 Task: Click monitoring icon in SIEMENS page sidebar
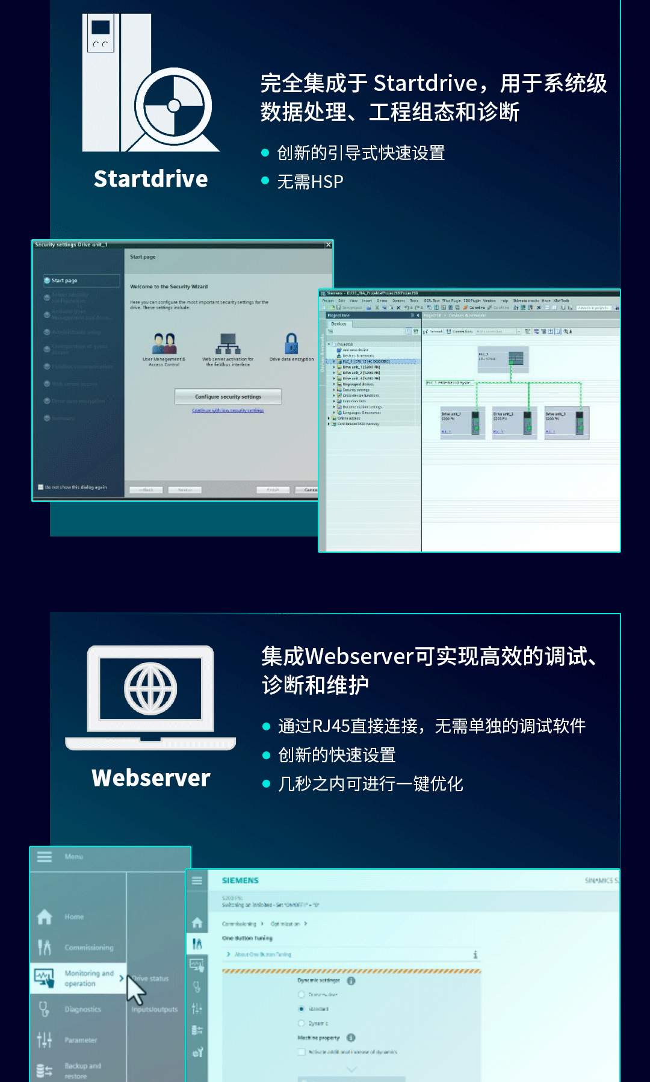197,965
